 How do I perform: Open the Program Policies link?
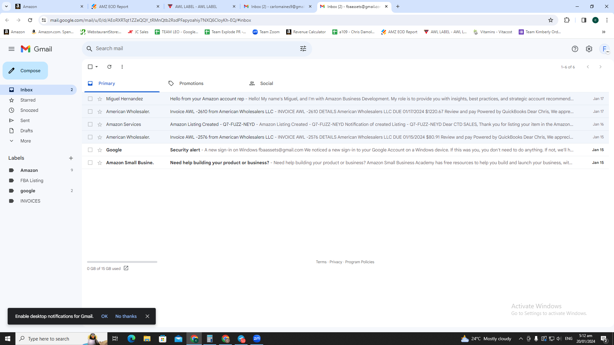coord(359,262)
